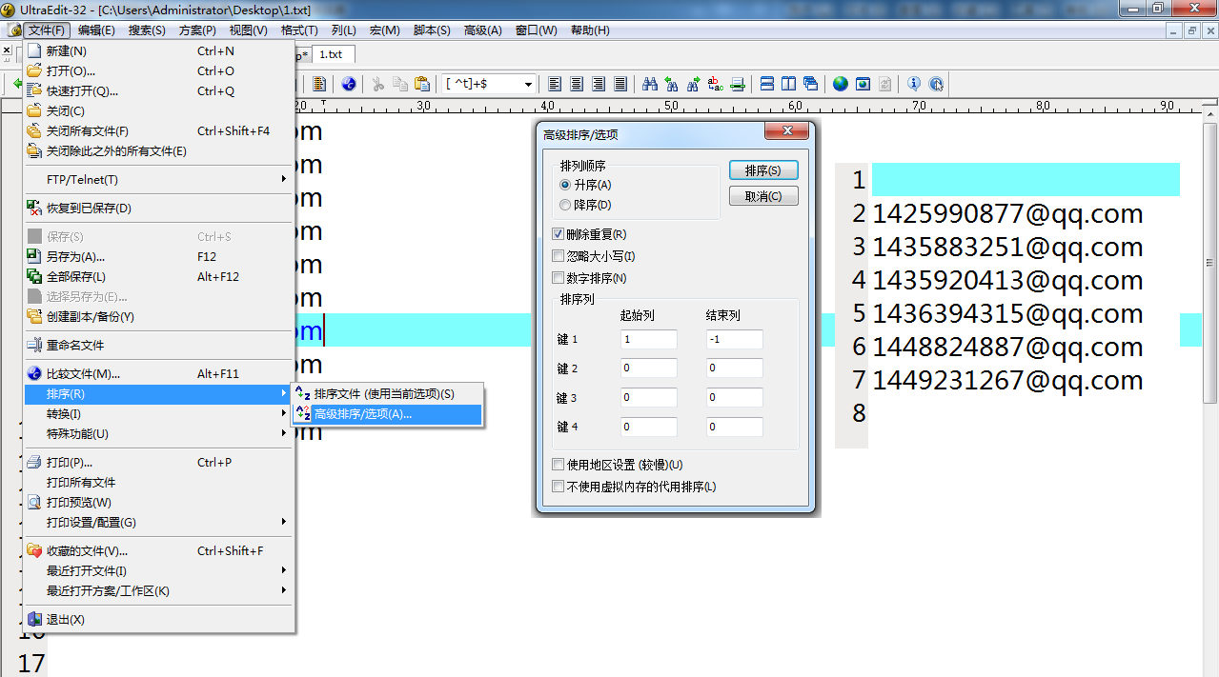Expand the FTP/Telnet submenu
This screenshot has height=677, width=1219.
point(158,179)
